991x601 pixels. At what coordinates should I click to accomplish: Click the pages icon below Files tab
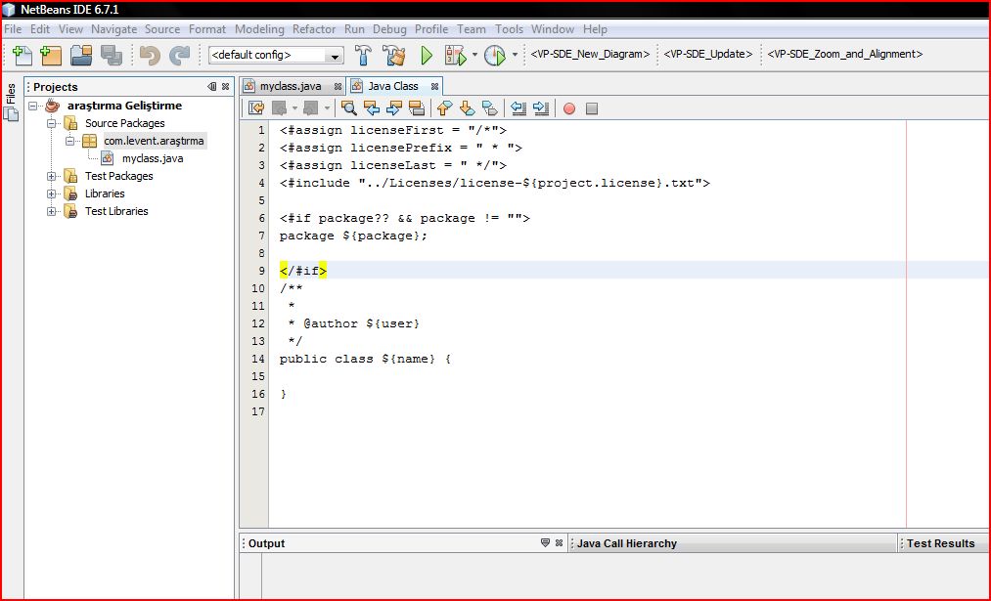[11, 114]
